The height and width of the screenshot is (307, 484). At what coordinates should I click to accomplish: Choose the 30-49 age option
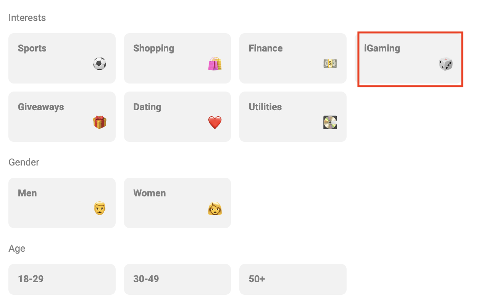[146, 279]
